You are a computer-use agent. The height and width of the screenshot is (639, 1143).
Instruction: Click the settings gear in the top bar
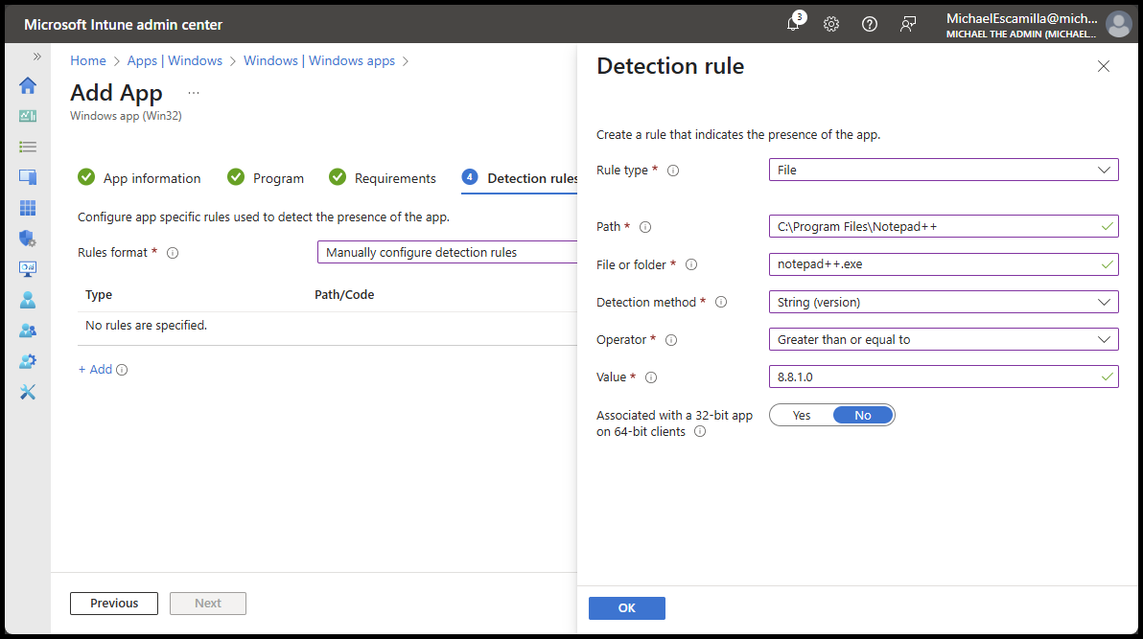tap(830, 24)
